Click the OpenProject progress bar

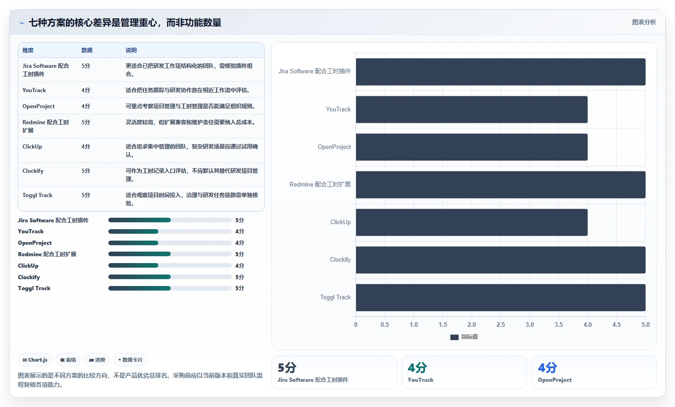[x=170, y=243]
